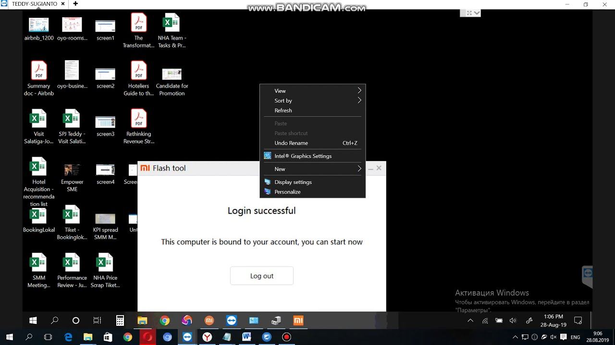
Task: Open the airbnb_1200 desktop image
Action: (39, 29)
